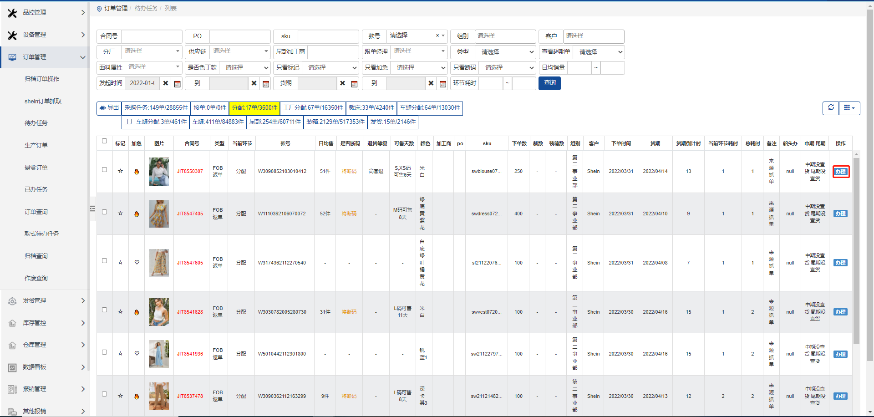874x417 pixels.
Task: Star the order JIT8550307 row
Action: coord(120,171)
